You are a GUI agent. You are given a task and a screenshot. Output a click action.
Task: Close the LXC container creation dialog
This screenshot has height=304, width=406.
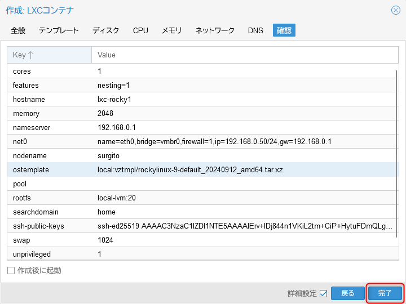[396, 10]
